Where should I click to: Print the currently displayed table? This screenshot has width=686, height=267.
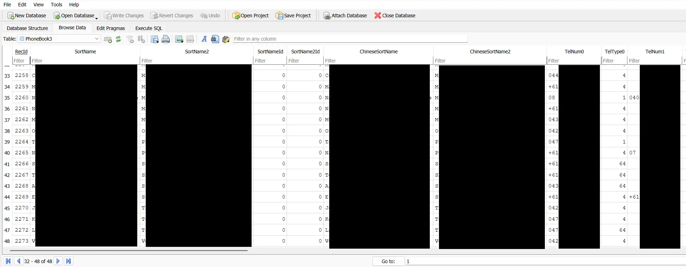pos(166,39)
